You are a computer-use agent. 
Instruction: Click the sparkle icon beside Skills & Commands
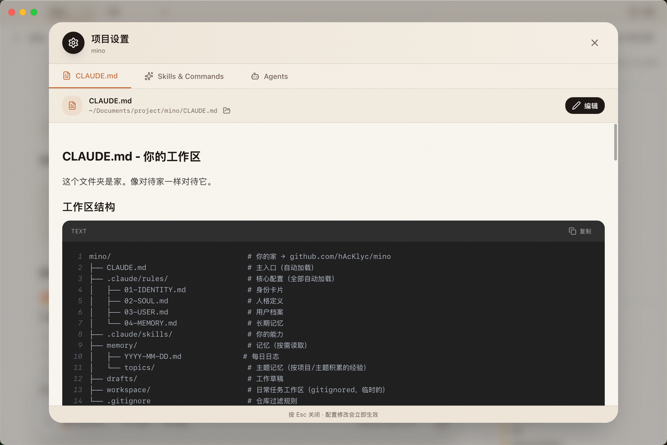tap(149, 76)
